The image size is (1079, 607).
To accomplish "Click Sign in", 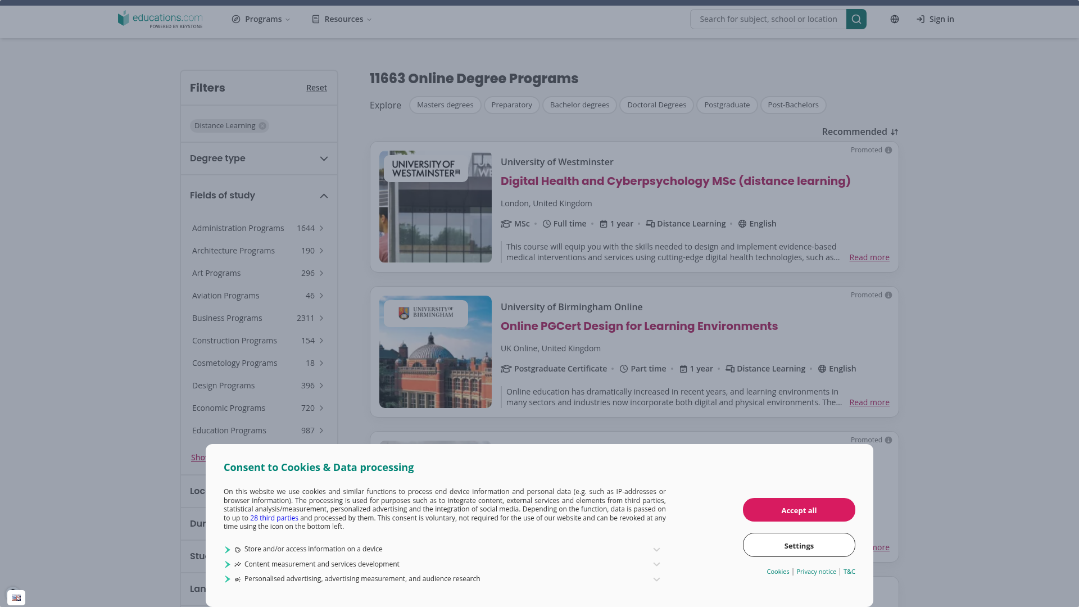I will pos(935,19).
